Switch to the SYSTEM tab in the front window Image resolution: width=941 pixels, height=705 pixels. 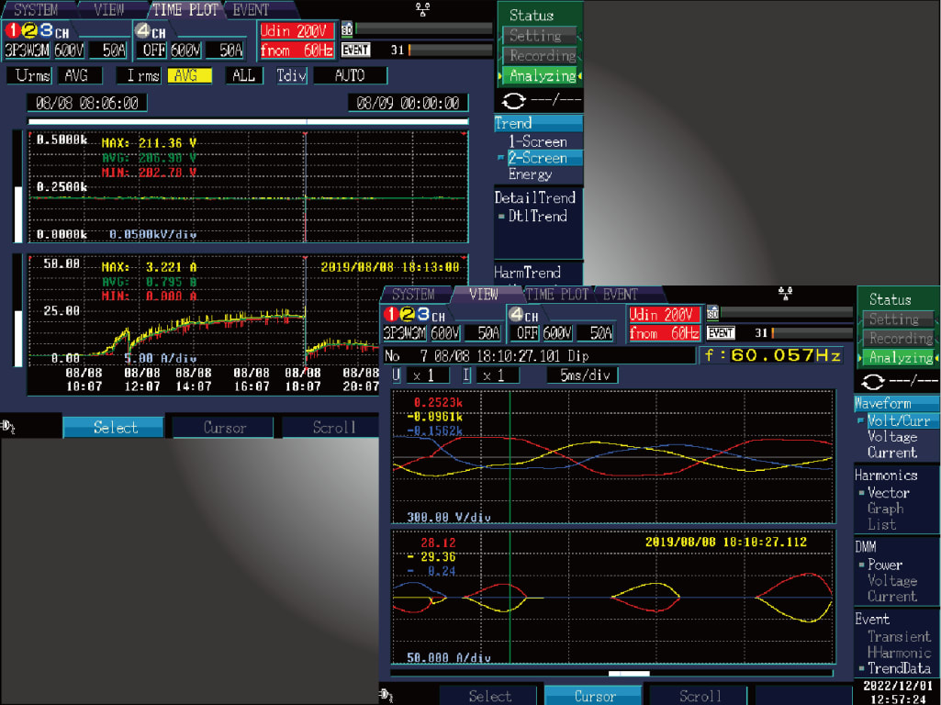[413, 294]
